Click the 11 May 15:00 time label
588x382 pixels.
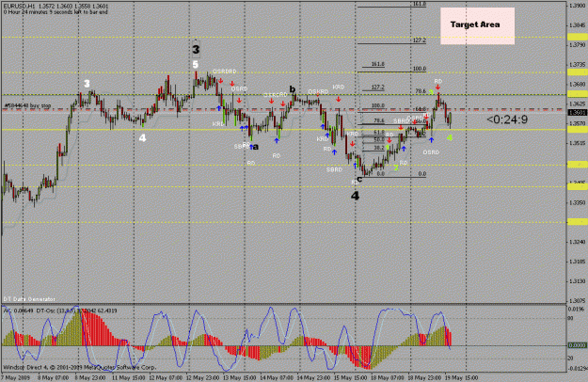(x=129, y=378)
